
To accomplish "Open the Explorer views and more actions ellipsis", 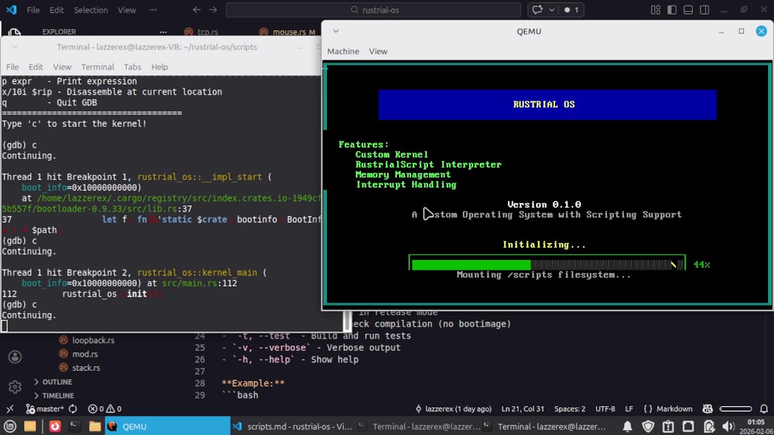I will point(163,32).
